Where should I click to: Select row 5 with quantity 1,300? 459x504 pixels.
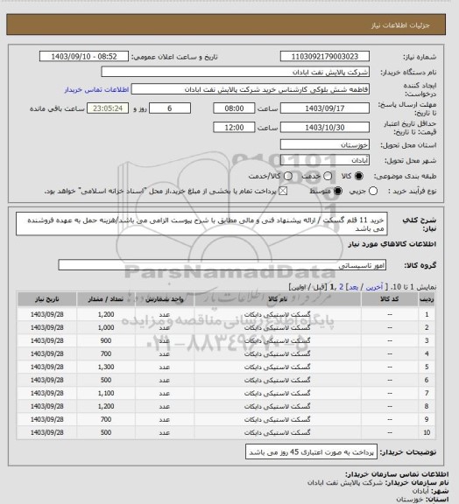pyautogui.click(x=226, y=367)
